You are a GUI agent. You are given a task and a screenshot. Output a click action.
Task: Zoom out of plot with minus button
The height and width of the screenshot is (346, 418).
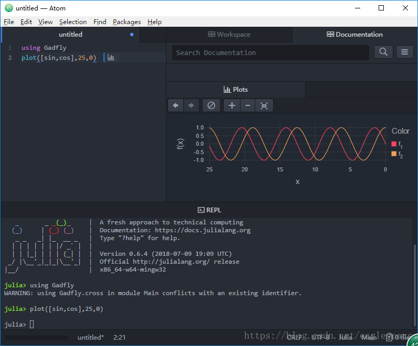click(x=248, y=106)
